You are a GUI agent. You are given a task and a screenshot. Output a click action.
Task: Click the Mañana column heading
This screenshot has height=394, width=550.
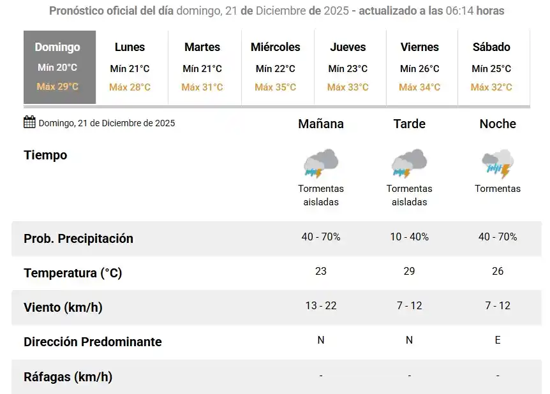click(320, 124)
